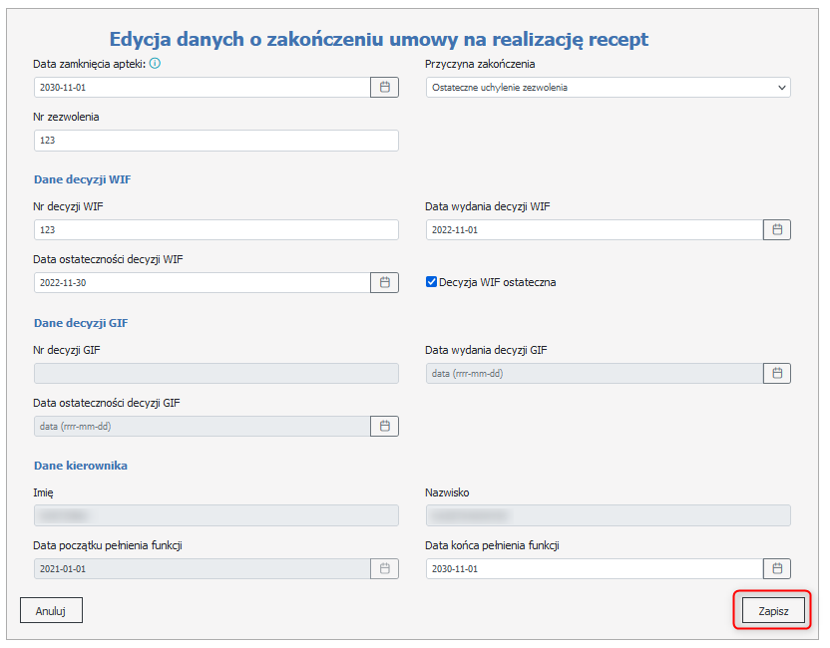Click the Anuluj button
Viewport: 830px width, 648px height.
(x=51, y=611)
